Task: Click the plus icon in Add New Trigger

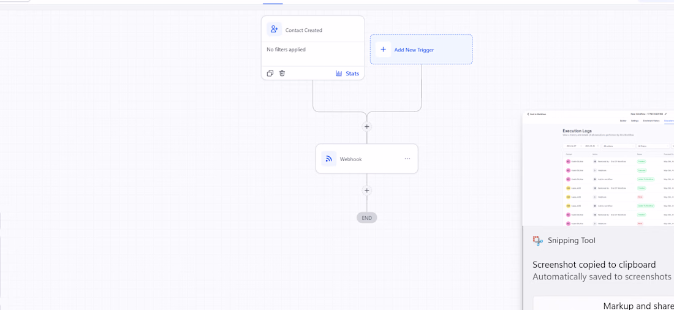Action: [x=383, y=50]
